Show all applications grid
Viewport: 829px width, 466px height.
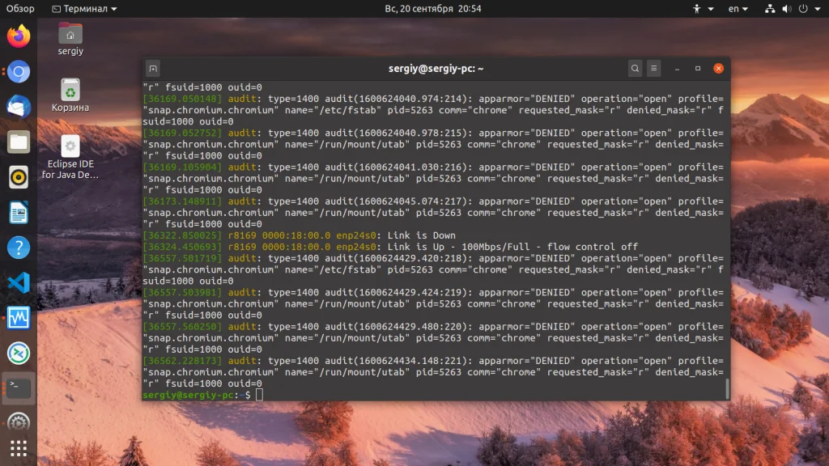19,448
